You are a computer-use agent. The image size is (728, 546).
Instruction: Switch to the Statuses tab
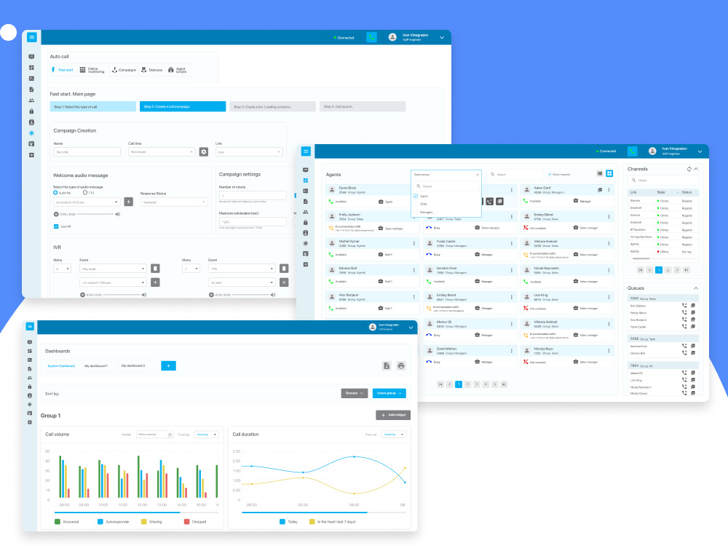coord(152,70)
